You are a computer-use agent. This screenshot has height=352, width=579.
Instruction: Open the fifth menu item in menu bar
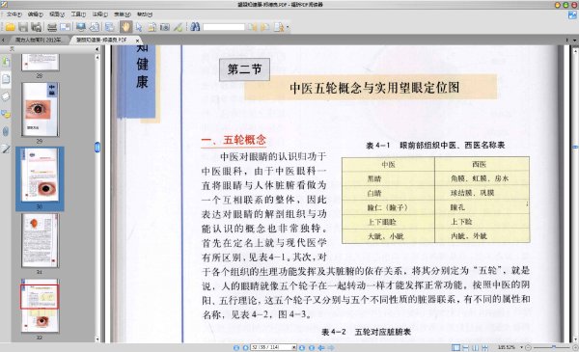point(100,14)
